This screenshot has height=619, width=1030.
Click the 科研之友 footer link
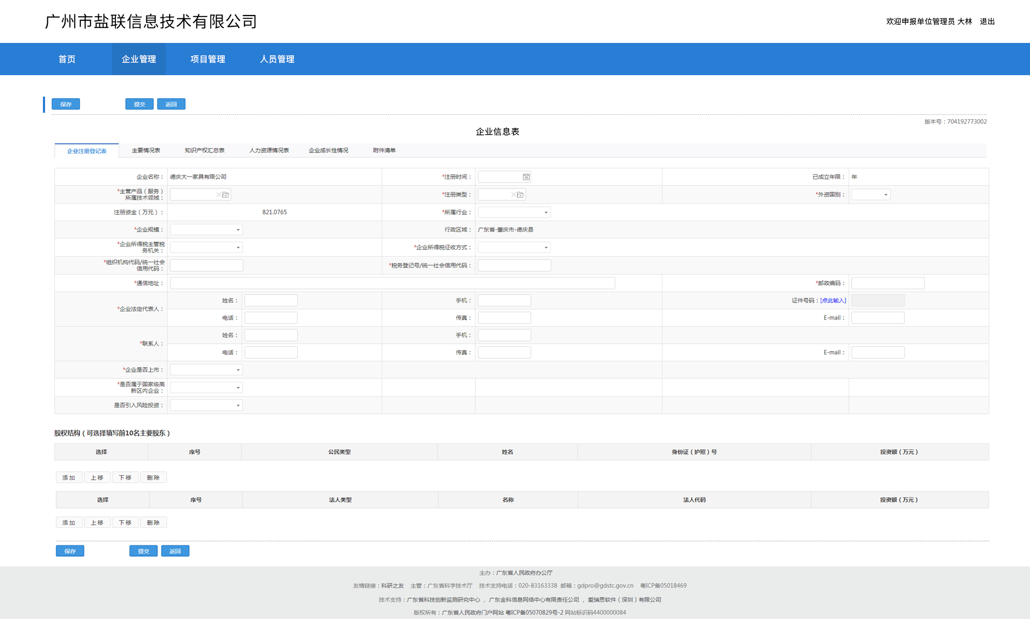[x=393, y=586]
